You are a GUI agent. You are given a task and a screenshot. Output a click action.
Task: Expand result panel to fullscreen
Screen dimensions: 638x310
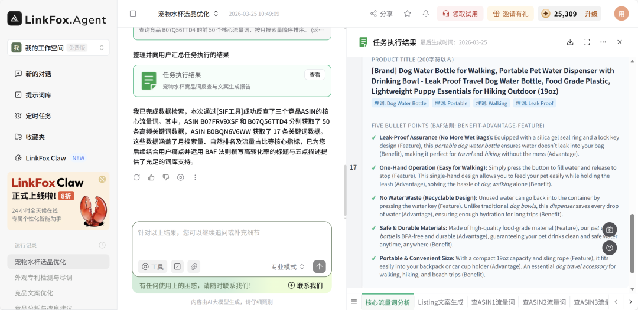[x=587, y=42]
